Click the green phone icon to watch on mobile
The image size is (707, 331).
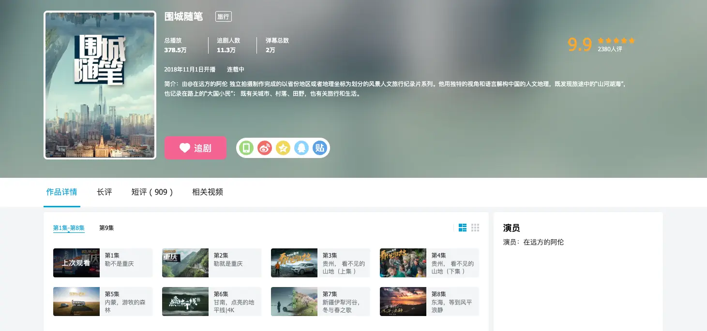246,148
